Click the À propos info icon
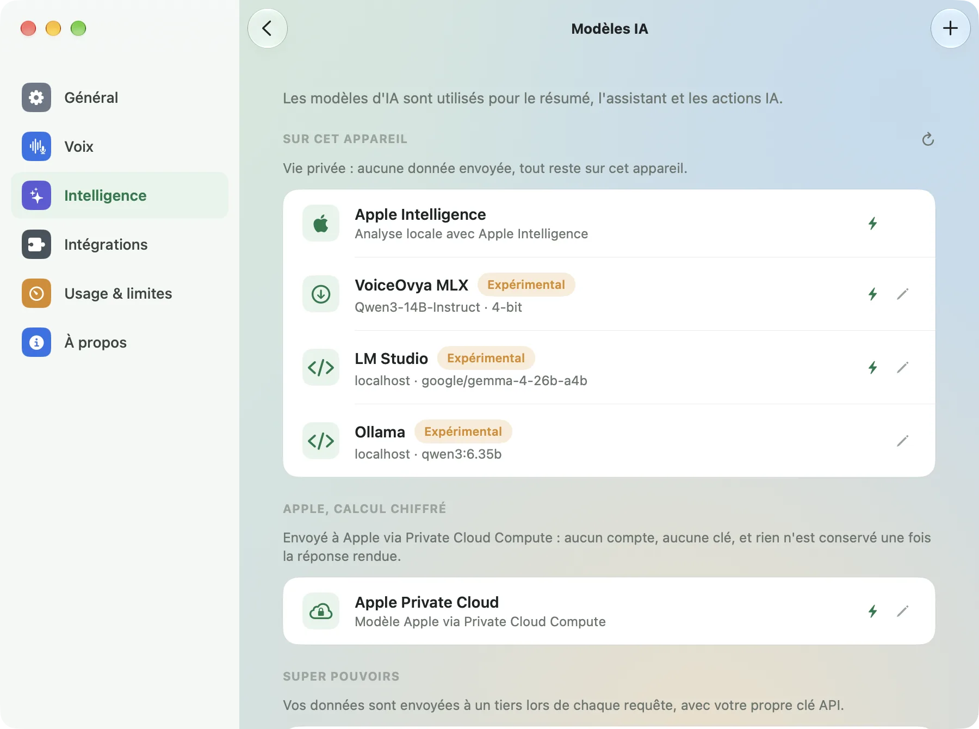The height and width of the screenshot is (729, 979). tap(36, 342)
